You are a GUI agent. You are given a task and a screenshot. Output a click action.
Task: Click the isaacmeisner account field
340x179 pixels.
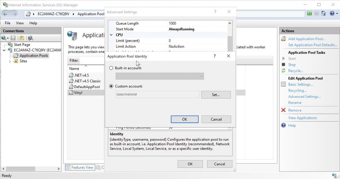click(x=157, y=95)
